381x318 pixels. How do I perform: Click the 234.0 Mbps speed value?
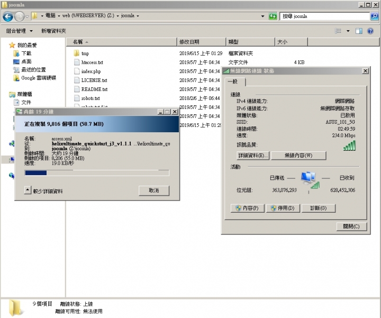pyautogui.click(x=343, y=135)
